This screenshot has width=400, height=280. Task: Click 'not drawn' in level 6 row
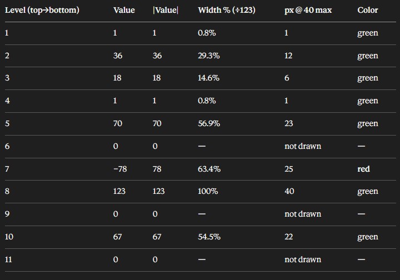click(x=303, y=146)
